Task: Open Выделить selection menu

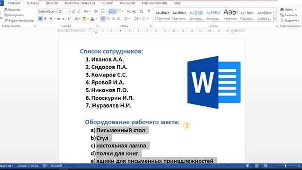Action: coord(290,20)
